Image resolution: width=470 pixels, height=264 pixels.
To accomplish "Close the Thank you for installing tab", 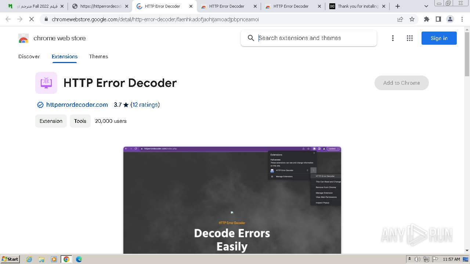I will pyautogui.click(x=384, y=6).
